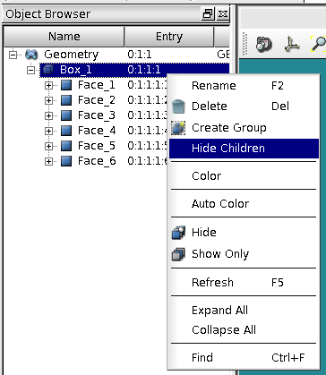Click the Show Only stacked boxes icon
The image size is (326, 375).
(x=178, y=254)
